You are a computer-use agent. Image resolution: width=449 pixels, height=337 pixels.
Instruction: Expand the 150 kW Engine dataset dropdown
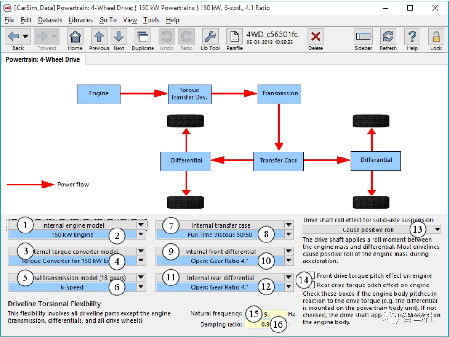tap(141, 234)
